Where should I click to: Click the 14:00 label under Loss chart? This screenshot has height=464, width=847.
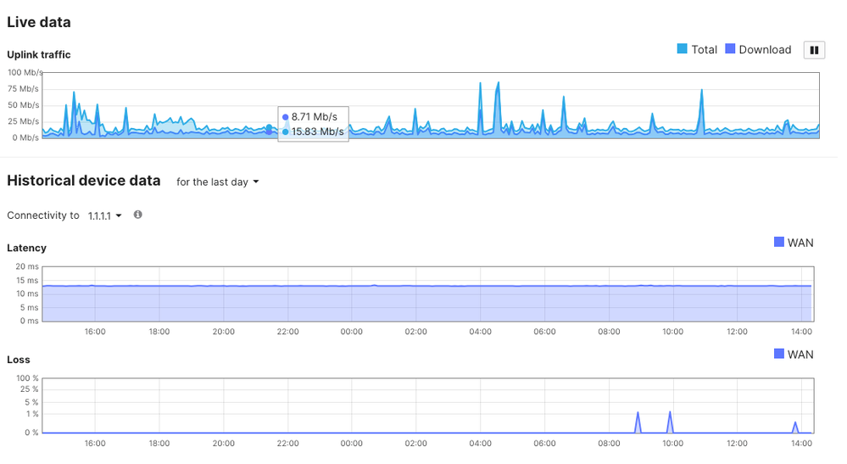(801, 444)
